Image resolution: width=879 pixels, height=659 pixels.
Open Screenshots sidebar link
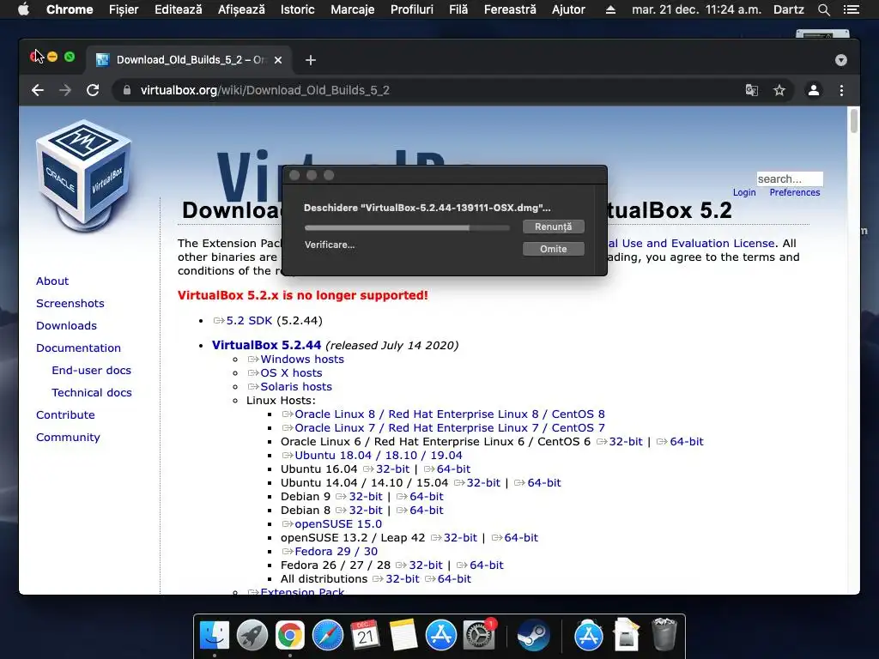(70, 303)
